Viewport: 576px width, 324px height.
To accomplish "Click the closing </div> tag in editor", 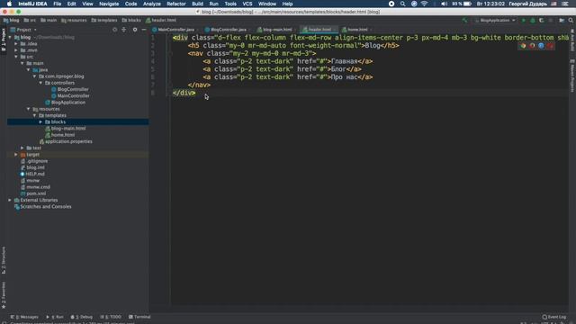I will point(184,93).
